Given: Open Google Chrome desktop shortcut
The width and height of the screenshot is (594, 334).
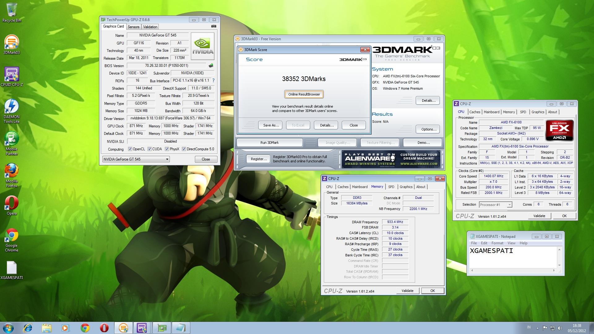Looking at the screenshot, I should click(11, 240).
